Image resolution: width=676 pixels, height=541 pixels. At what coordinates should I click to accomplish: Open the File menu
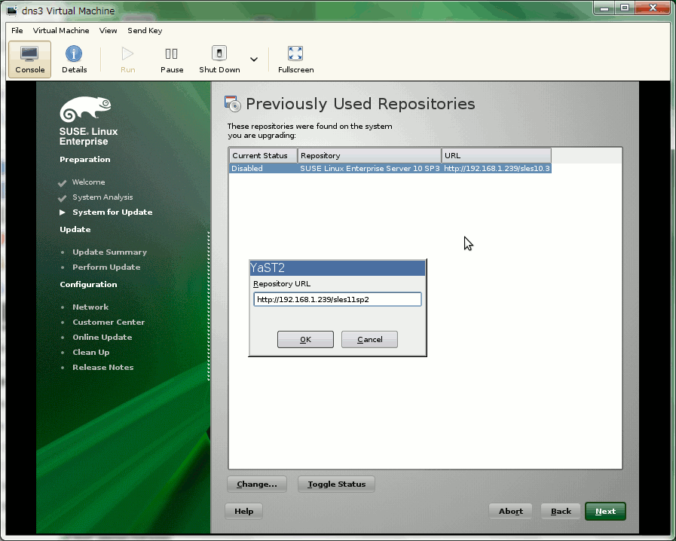pyautogui.click(x=17, y=31)
